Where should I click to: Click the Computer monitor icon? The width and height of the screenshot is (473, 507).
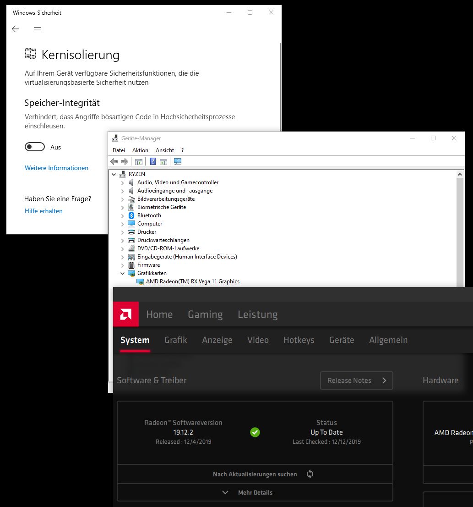131,223
